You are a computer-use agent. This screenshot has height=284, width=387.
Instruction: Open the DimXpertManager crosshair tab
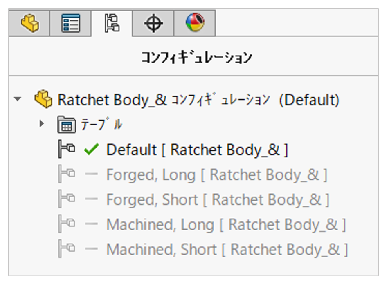tap(153, 23)
